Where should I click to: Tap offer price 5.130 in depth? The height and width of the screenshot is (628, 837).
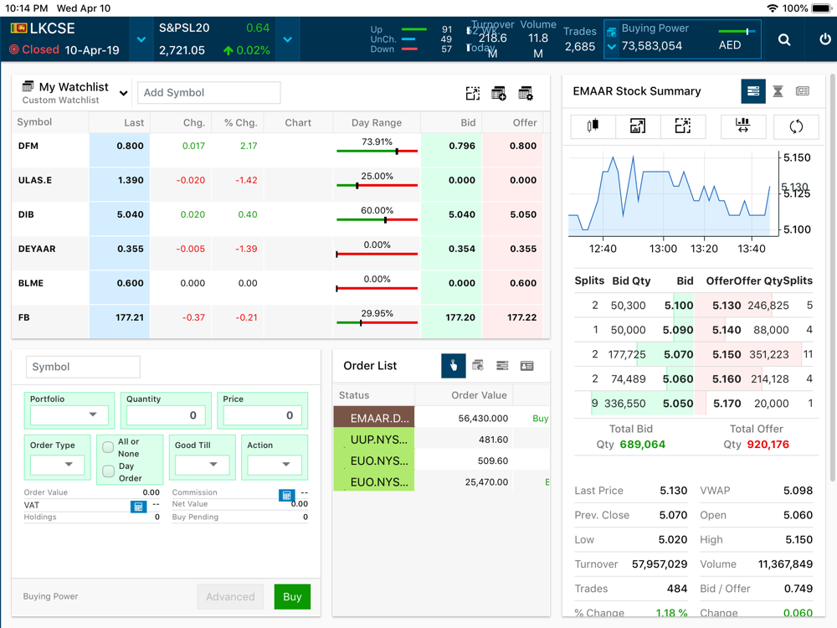(x=727, y=306)
